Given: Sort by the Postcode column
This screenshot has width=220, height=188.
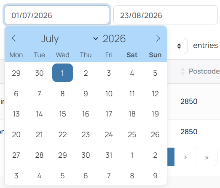Looking at the screenshot, I should (204, 71).
